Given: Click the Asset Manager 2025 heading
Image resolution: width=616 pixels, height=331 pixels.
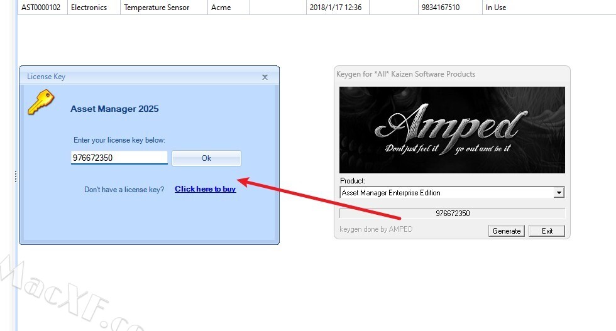Looking at the screenshot, I should click(114, 109).
